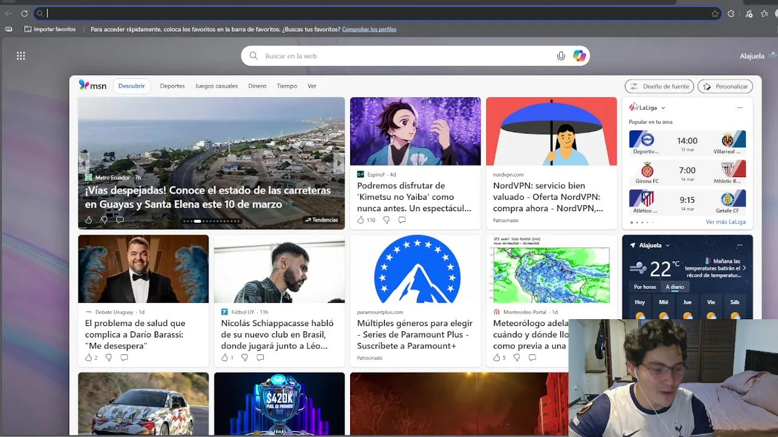
Task: Select the Descubrir tab
Action: (x=131, y=86)
